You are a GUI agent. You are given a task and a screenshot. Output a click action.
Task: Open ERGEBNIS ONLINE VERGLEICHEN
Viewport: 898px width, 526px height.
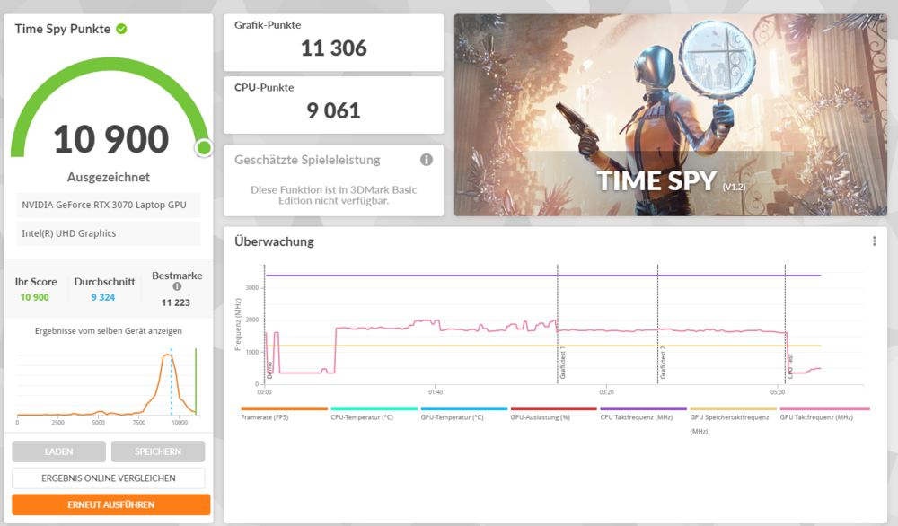coord(109,478)
